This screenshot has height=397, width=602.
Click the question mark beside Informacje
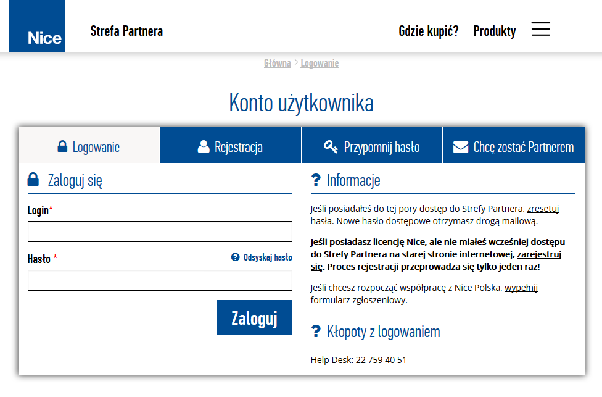click(316, 180)
